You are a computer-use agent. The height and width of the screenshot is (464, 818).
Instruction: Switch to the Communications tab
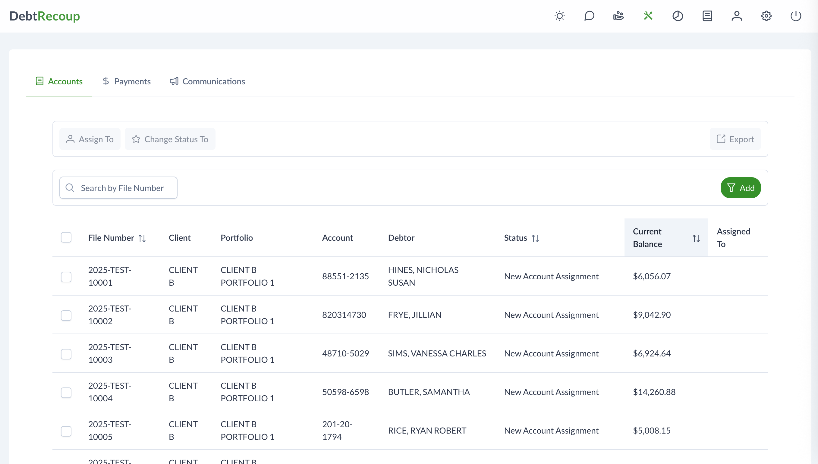tap(207, 81)
